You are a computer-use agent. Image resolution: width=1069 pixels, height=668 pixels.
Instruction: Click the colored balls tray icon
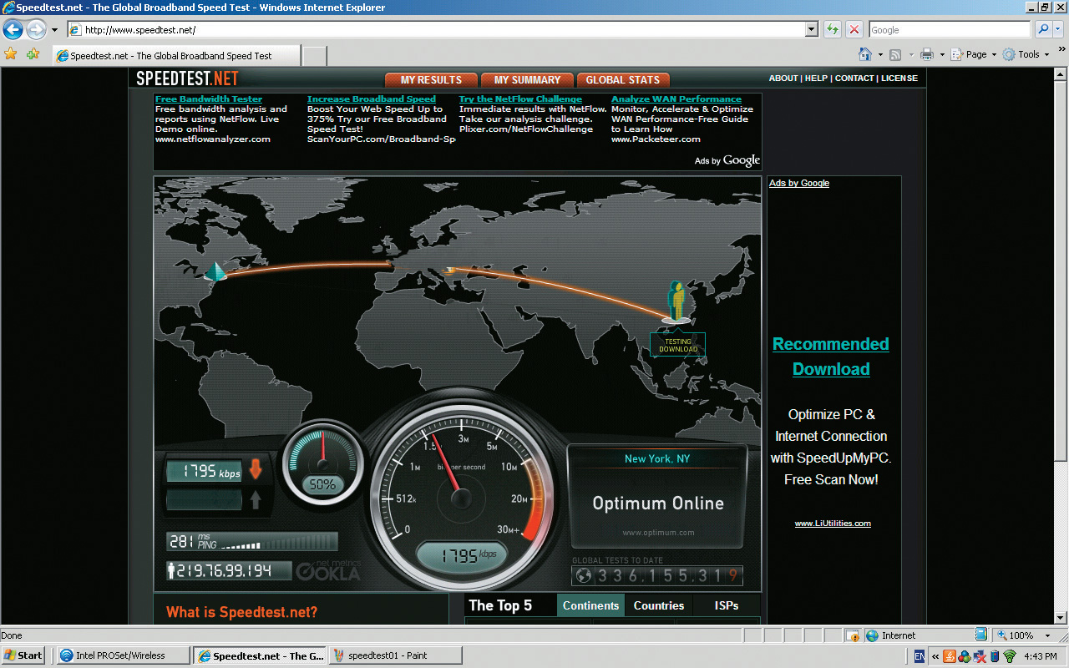click(965, 656)
